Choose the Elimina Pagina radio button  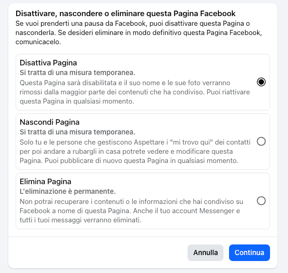[261, 201]
